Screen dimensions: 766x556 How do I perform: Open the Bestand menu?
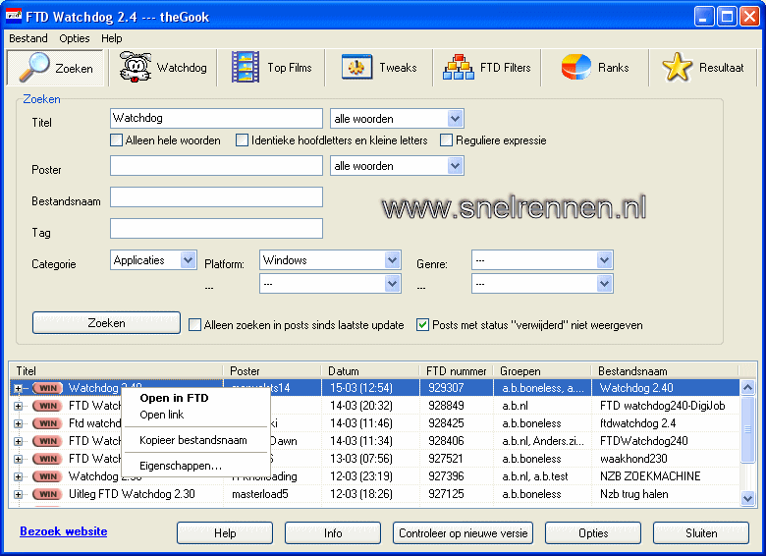(x=28, y=38)
